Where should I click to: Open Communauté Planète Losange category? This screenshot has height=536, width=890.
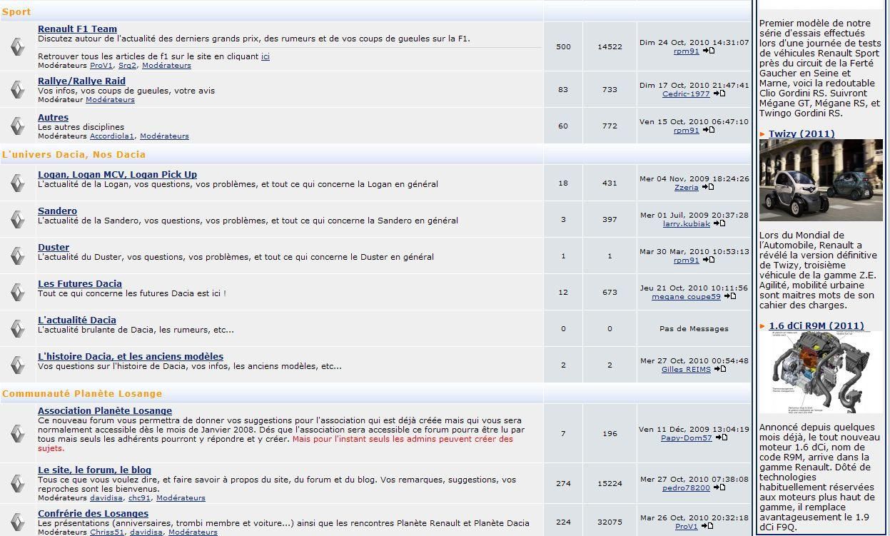(x=82, y=394)
